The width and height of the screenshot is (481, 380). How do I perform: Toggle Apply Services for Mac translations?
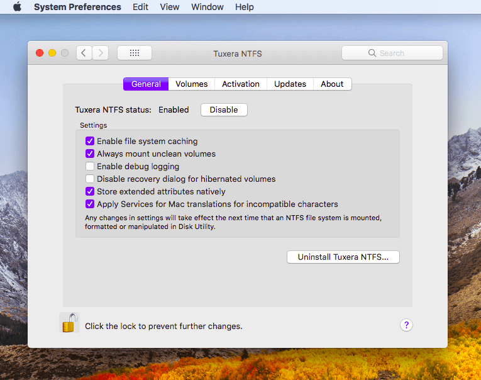(90, 204)
